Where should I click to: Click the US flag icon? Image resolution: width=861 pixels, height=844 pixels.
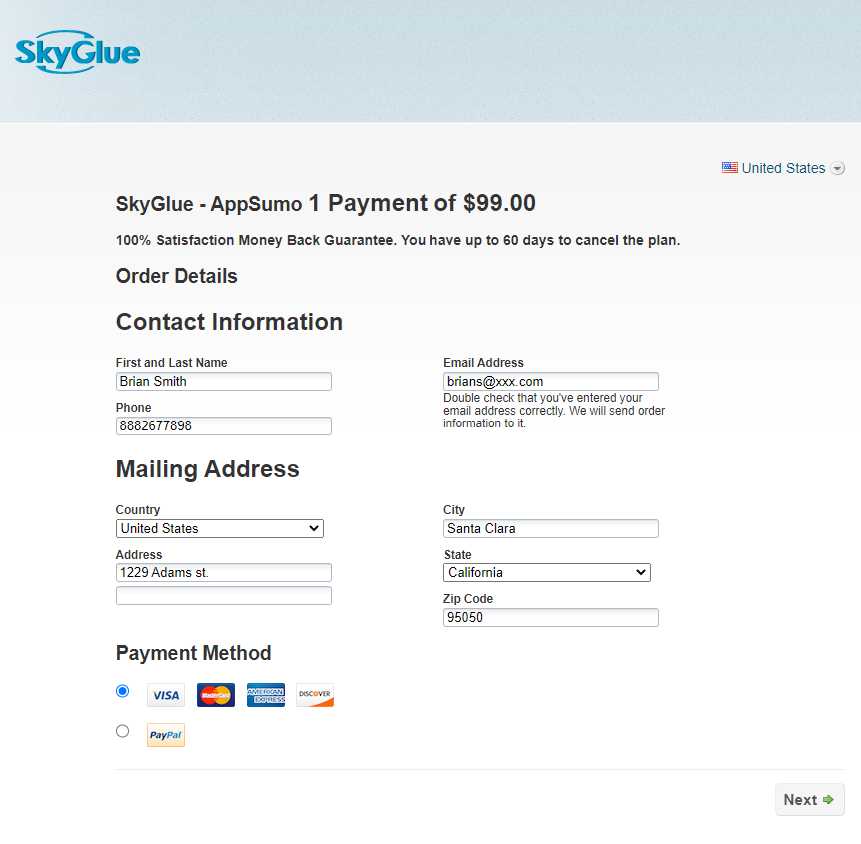click(730, 168)
